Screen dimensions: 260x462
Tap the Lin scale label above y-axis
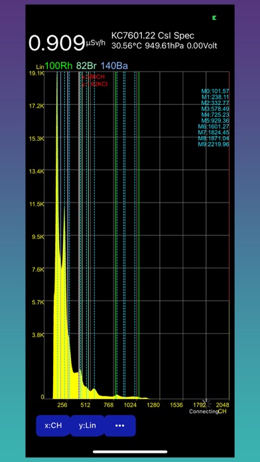click(x=40, y=68)
